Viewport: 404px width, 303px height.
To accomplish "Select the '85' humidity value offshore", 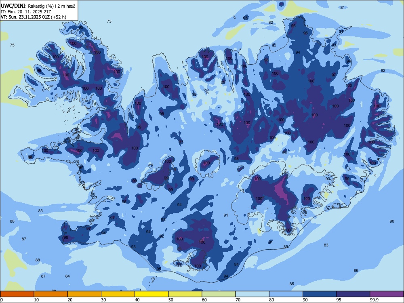I will coord(292,284).
